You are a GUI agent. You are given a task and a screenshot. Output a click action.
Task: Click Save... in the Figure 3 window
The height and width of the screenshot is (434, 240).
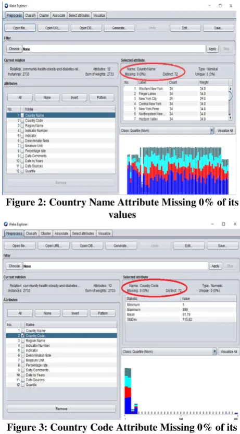pyautogui.click(x=222, y=246)
